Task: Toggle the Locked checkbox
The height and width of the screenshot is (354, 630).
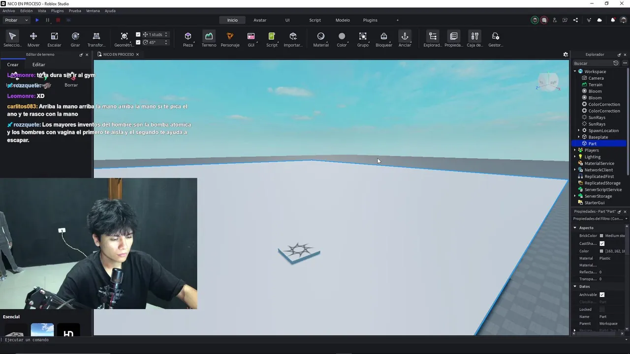Action: (x=602, y=309)
